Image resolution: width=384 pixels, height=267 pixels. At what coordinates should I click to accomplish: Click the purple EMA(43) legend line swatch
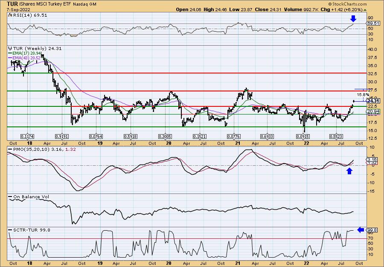[10, 58]
